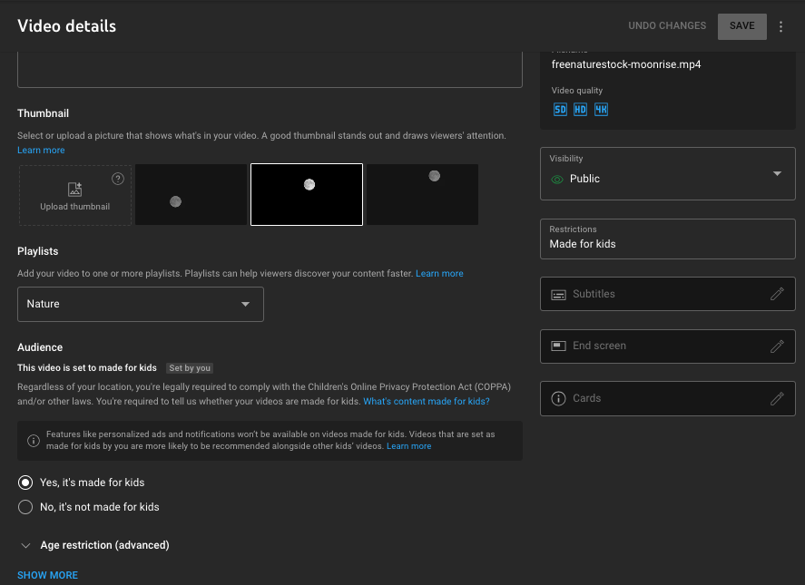Click SHOW MORE link
This screenshot has width=805, height=585.
click(48, 575)
